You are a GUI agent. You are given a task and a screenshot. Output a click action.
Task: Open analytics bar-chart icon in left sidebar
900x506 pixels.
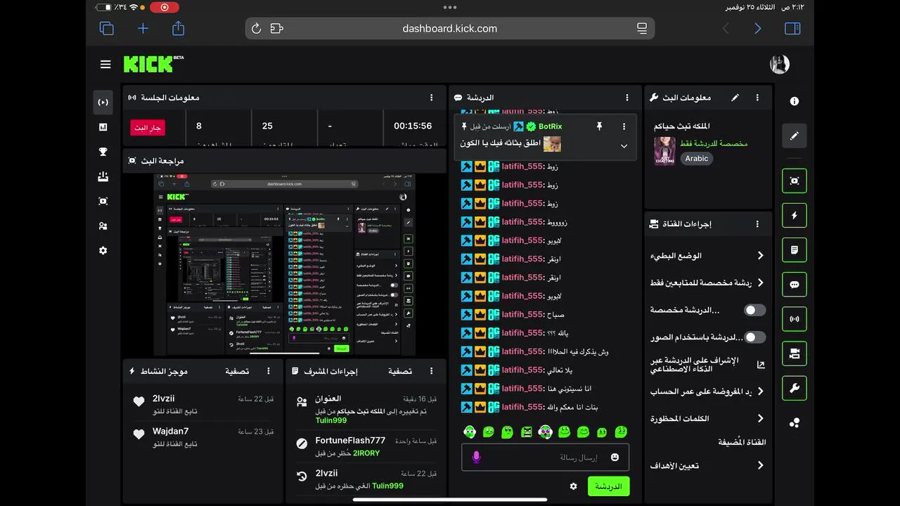tap(103, 127)
